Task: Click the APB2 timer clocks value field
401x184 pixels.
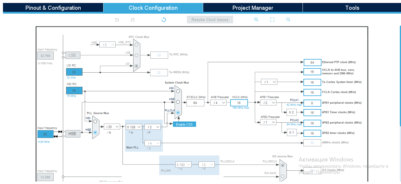Action: 312,133
